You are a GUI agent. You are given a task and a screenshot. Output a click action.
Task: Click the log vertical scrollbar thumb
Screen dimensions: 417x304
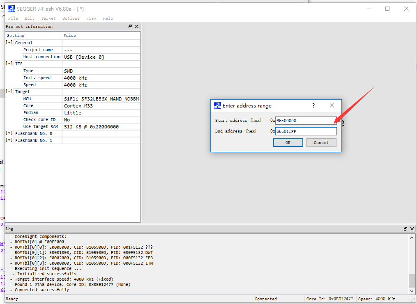(412, 281)
